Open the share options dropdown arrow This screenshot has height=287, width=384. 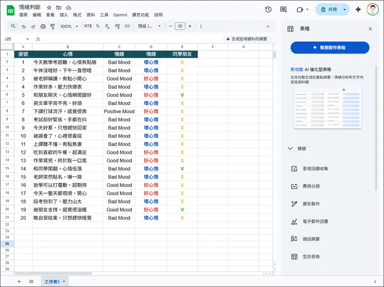pos(345,9)
